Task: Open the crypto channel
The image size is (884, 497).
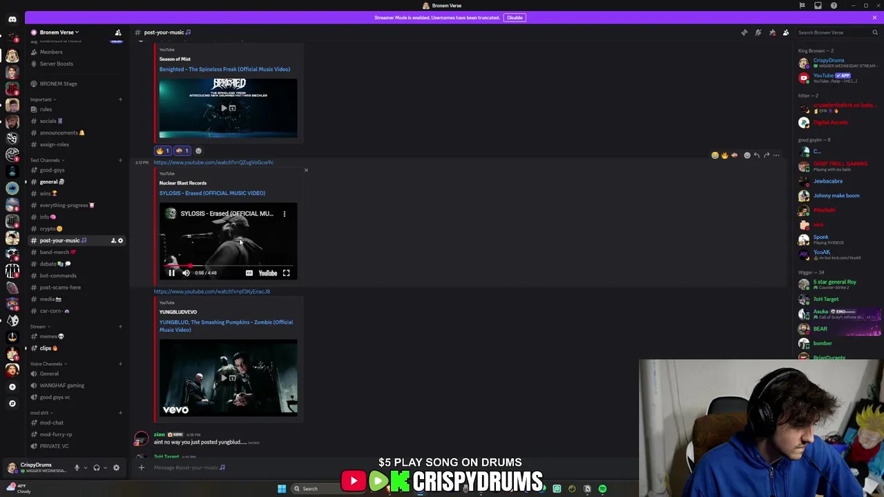Action: 76,228
